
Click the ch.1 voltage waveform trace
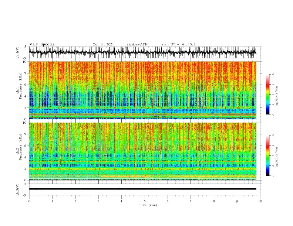coord(142,52)
